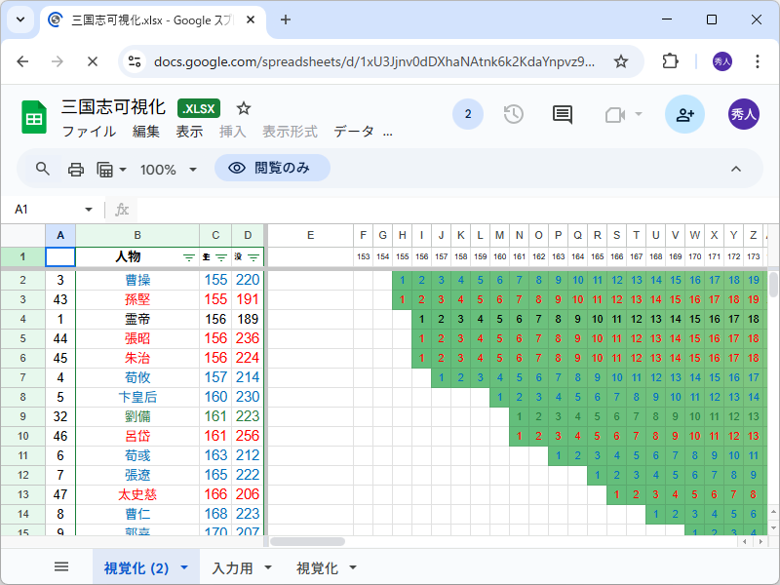Toggle the filter on the 没 column
The image size is (780, 585).
click(x=252, y=256)
